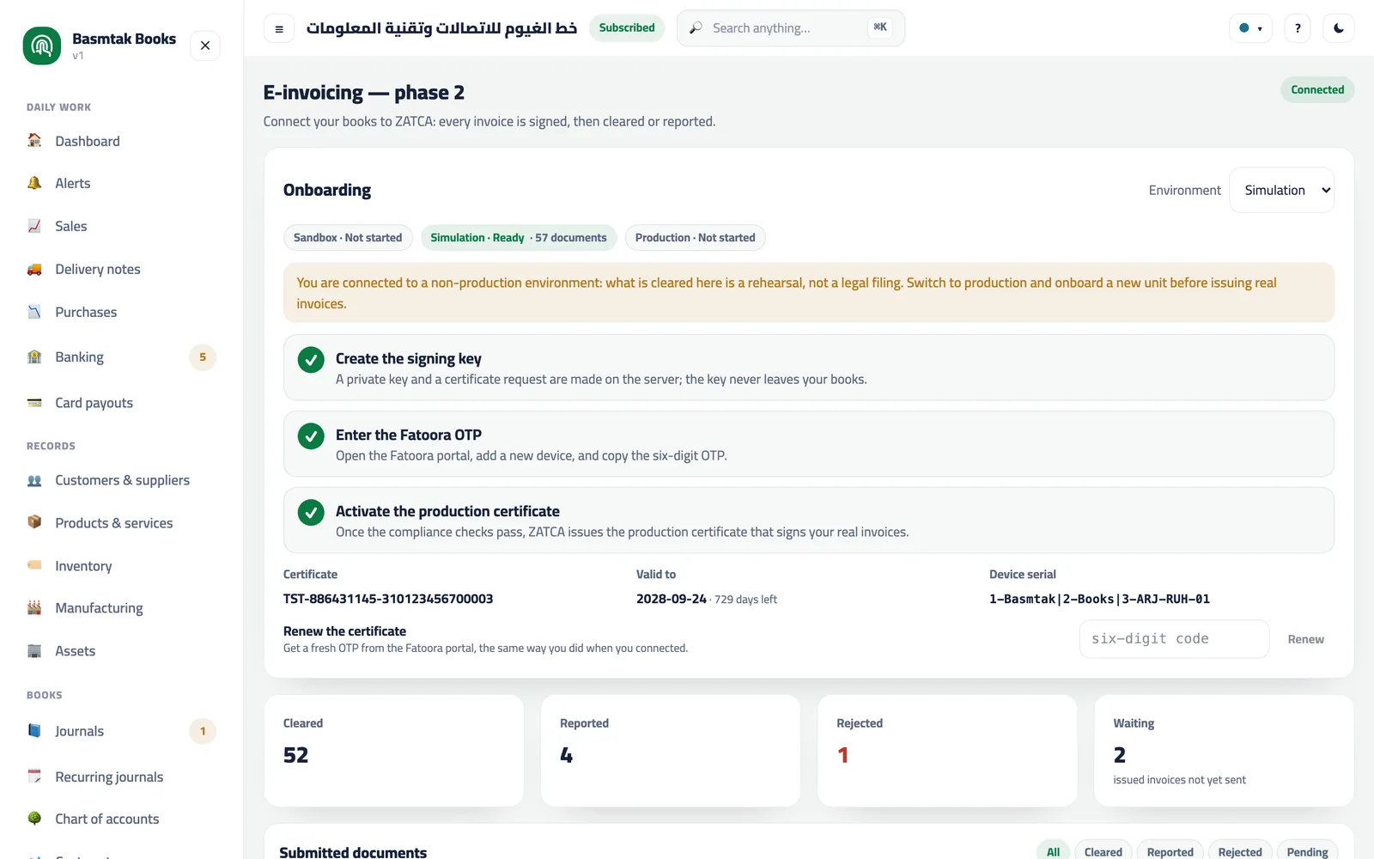Click the search magnifier icon
The height and width of the screenshot is (859, 1374).
[x=696, y=28]
